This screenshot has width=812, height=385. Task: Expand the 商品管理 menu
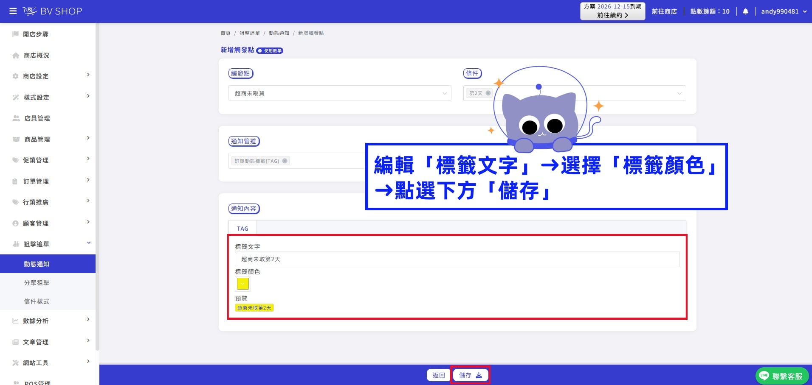88,138
